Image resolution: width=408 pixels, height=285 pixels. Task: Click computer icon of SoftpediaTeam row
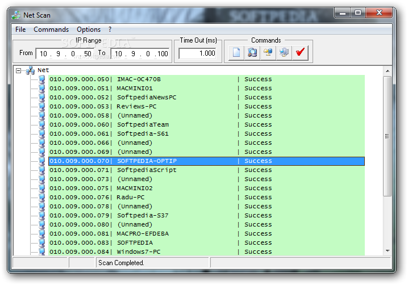(42, 125)
